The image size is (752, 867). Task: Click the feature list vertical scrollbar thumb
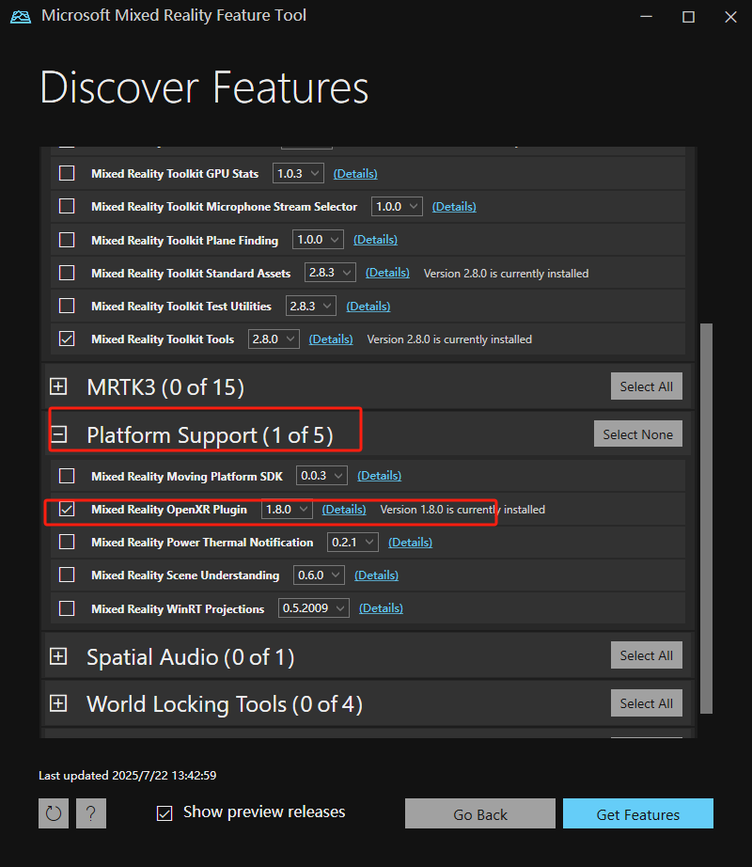click(x=706, y=519)
